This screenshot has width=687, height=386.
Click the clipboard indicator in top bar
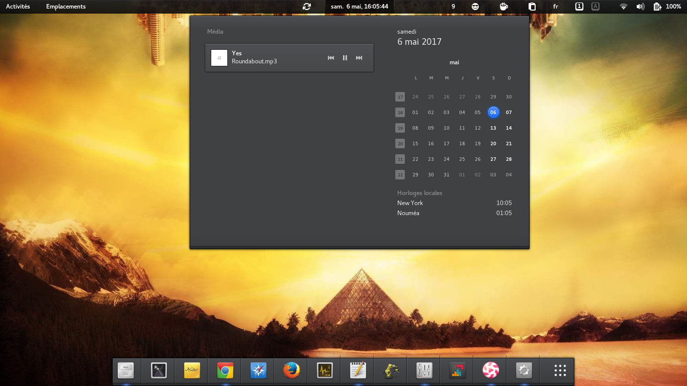[x=532, y=7]
